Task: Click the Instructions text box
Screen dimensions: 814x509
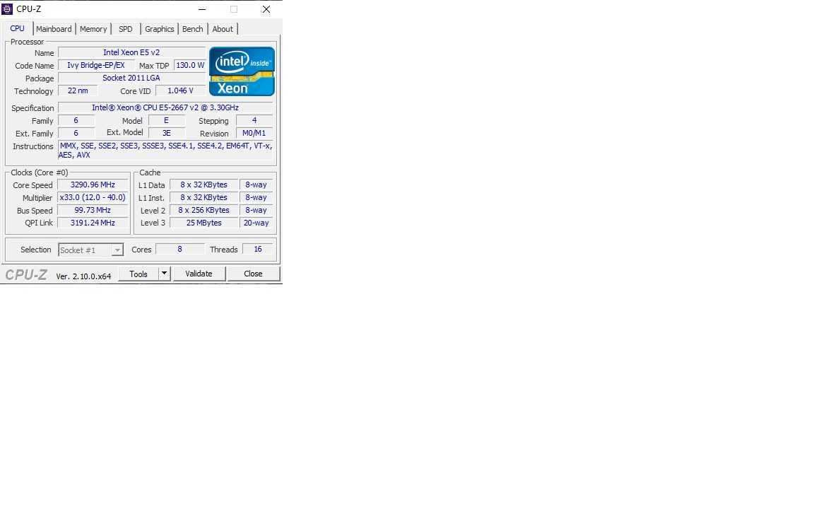Action: [165, 150]
